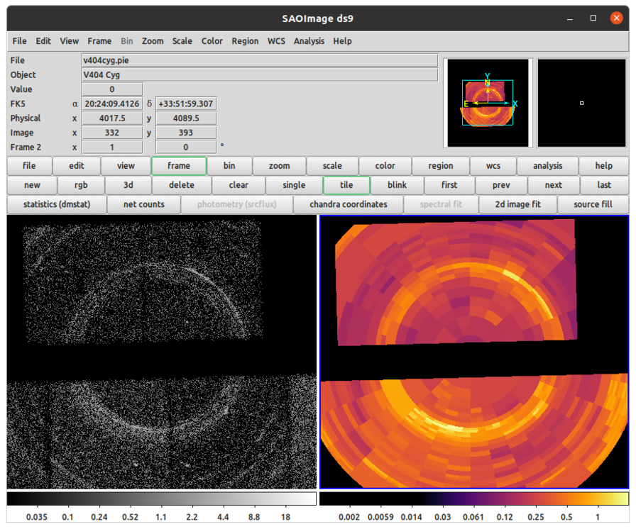This screenshot has width=636, height=529.
Task: Open the Scale dropdown menu
Action: tap(182, 40)
